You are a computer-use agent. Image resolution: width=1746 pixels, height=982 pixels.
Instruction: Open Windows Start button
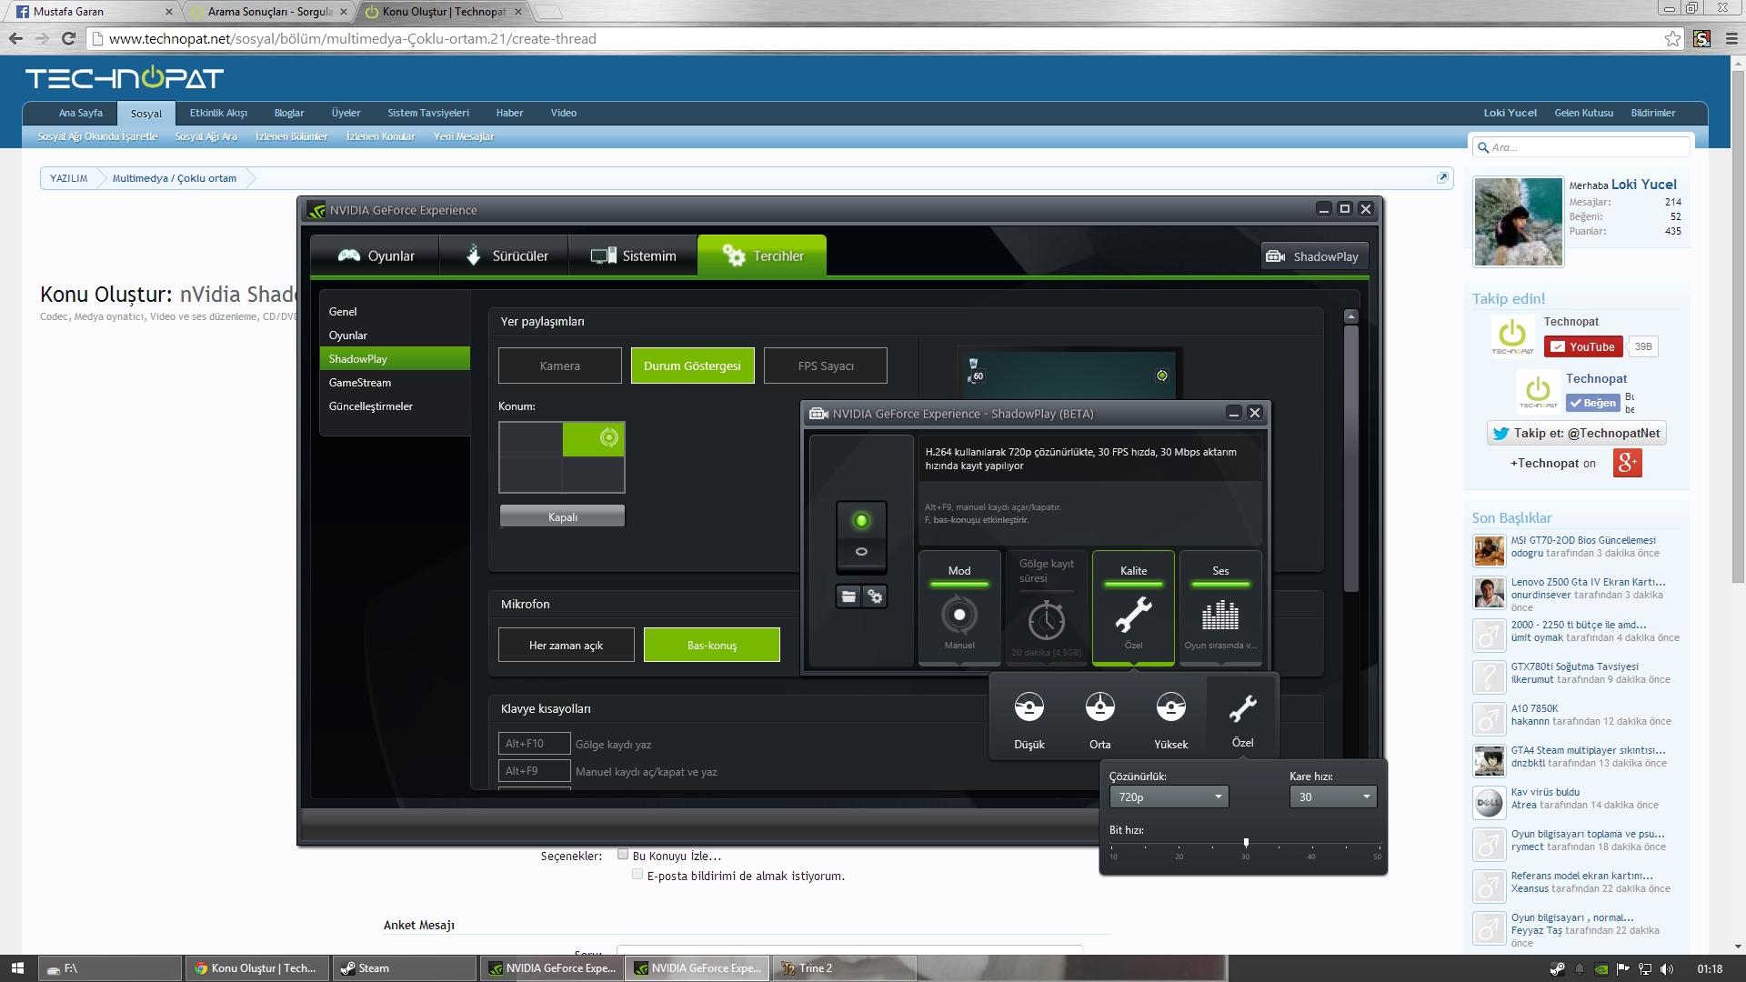(x=17, y=968)
